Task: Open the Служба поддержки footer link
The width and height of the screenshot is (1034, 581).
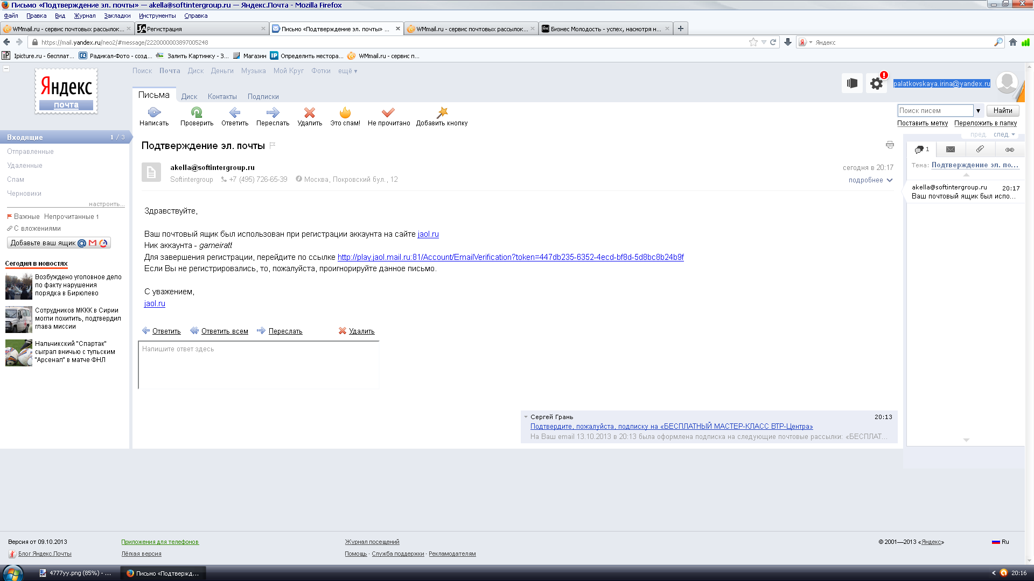Action: 398,554
